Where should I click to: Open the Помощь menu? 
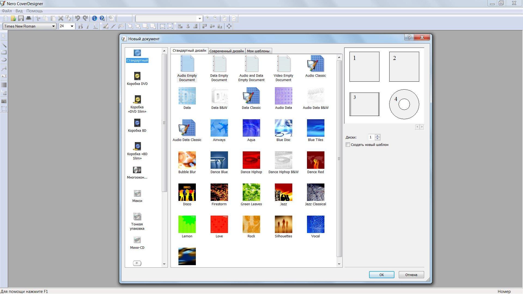coord(34,11)
